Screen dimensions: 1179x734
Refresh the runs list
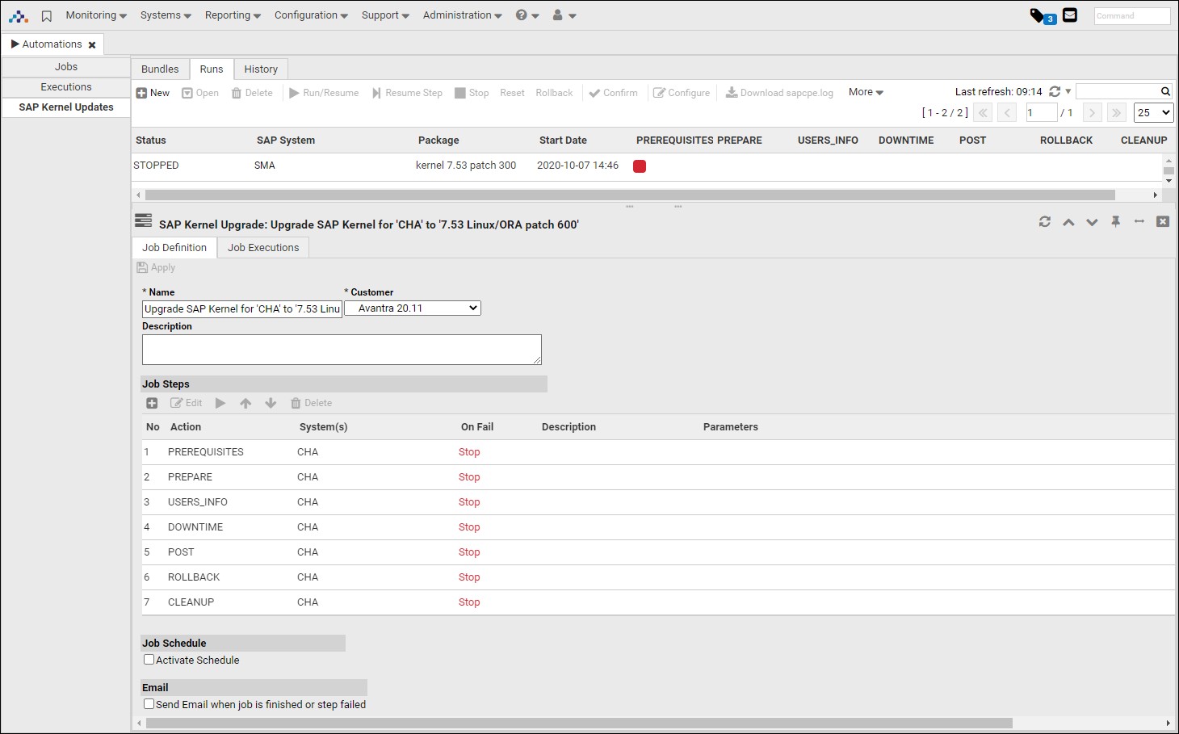pyautogui.click(x=1055, y=91)
